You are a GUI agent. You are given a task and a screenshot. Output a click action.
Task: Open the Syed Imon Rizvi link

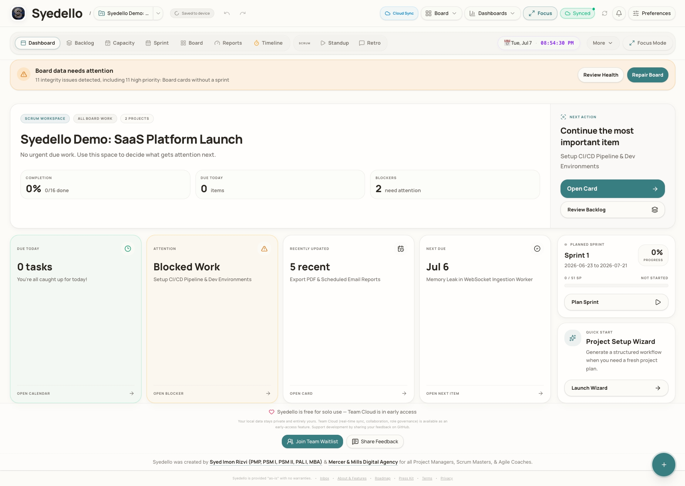266,462
